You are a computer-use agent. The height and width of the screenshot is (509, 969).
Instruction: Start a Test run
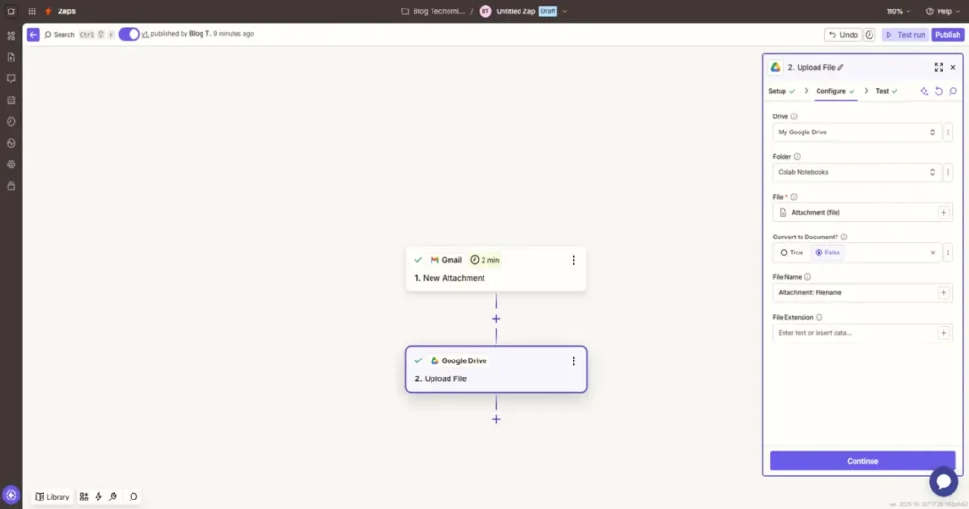pos(906,35)
